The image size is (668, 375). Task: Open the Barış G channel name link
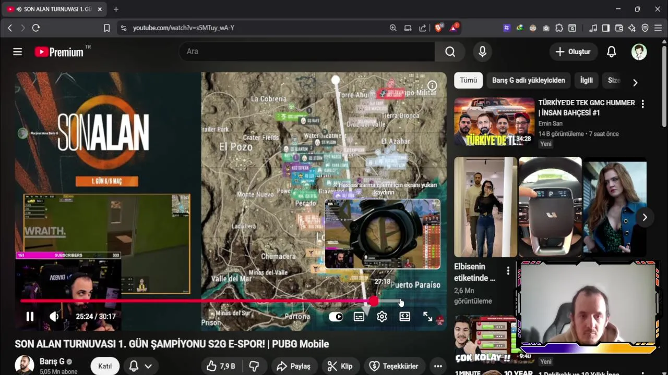tap(52, 361)
